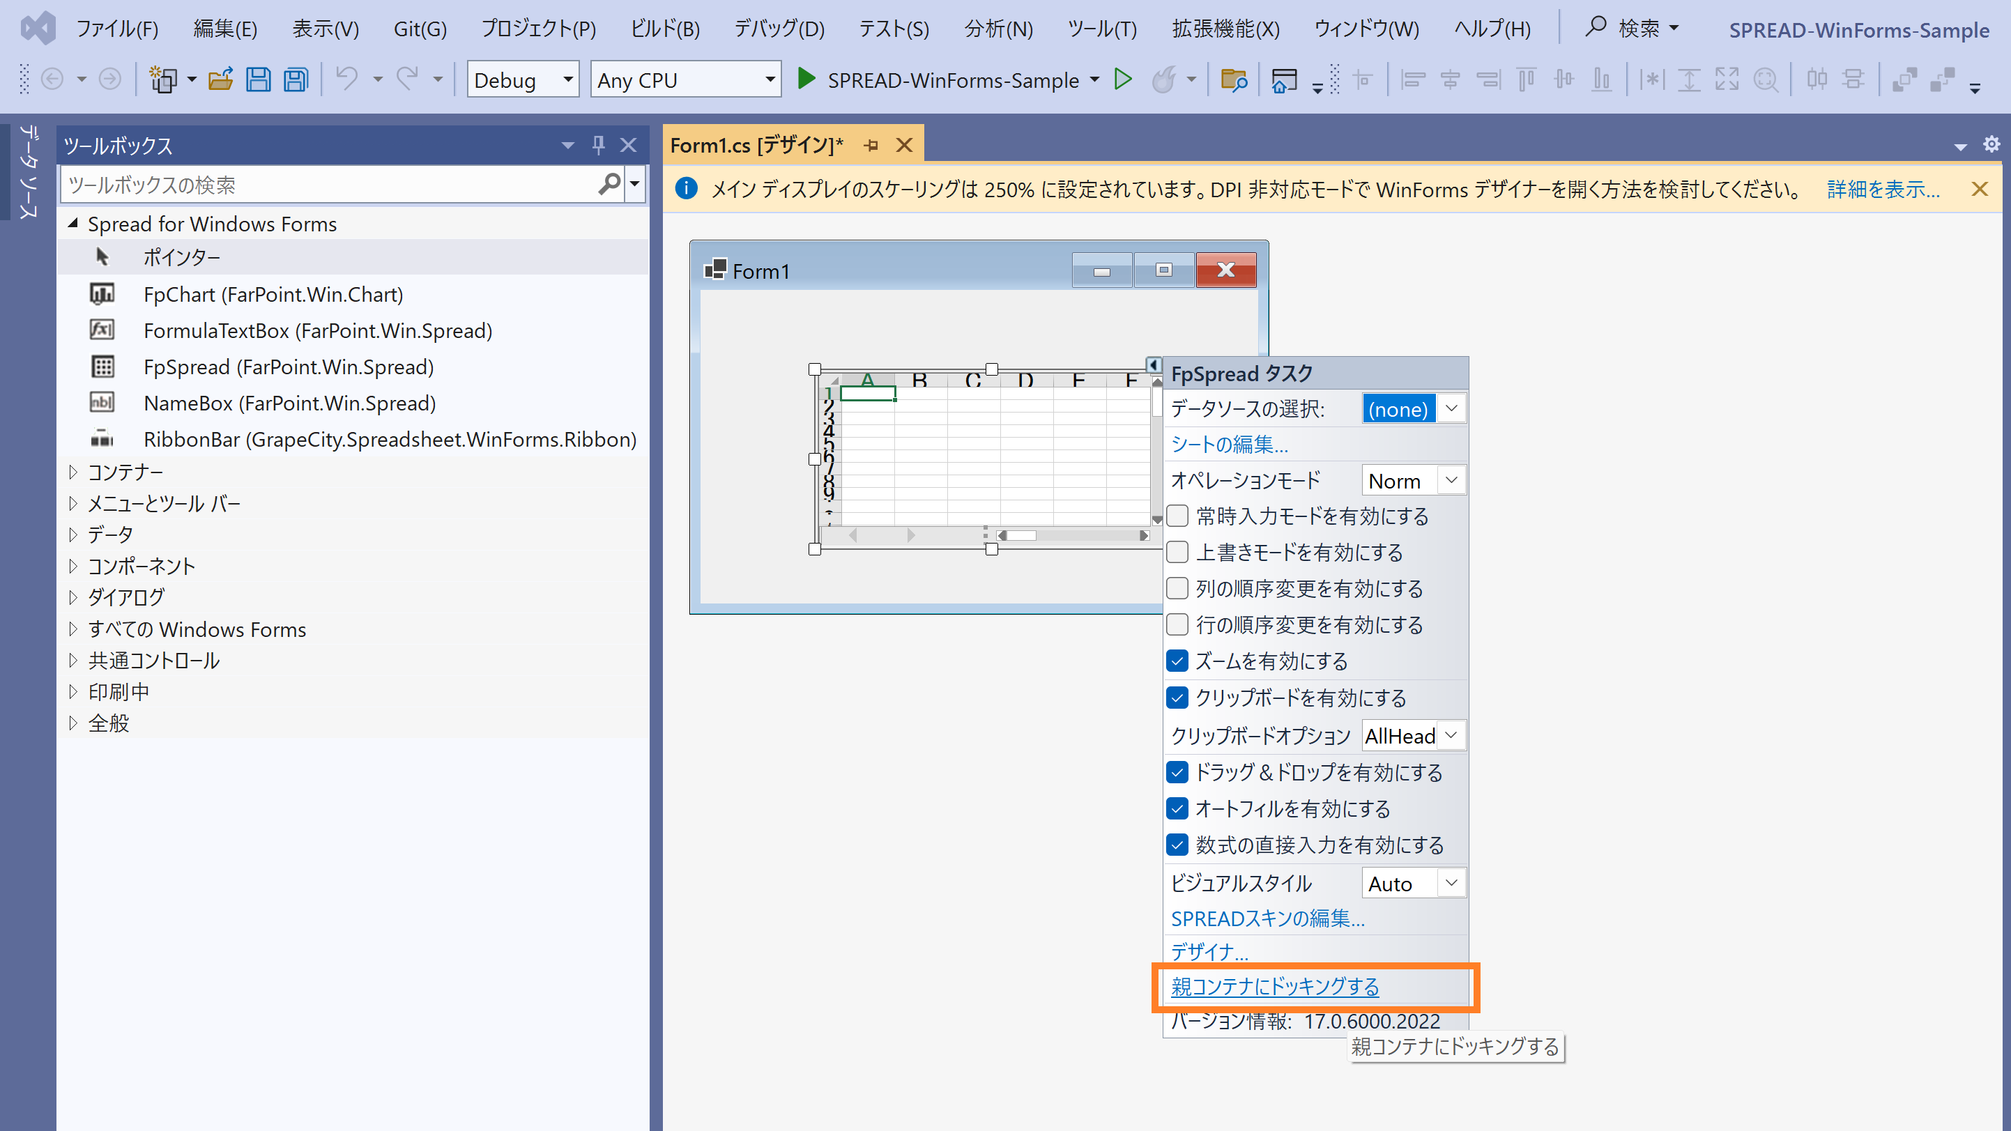Dismiss the DPI scaling info bar

(x=1980, y=189)
